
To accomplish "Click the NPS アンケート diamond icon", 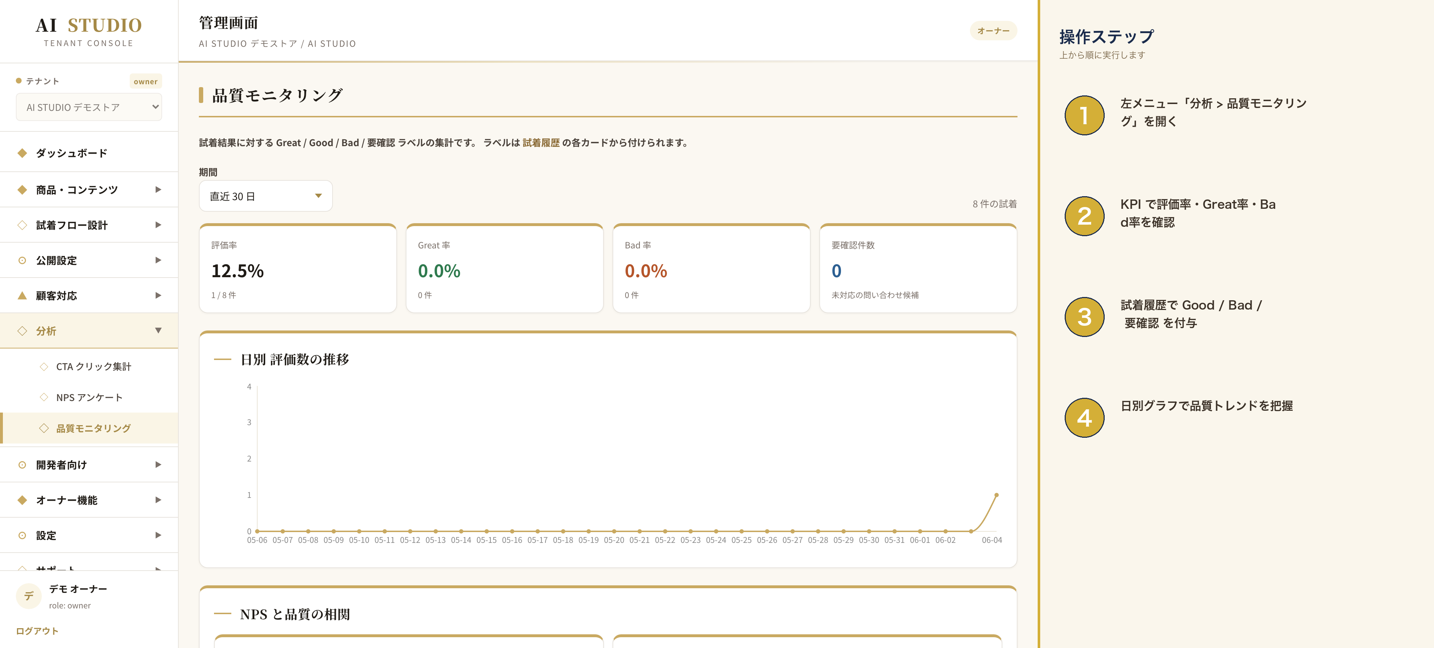I will 44,397.
